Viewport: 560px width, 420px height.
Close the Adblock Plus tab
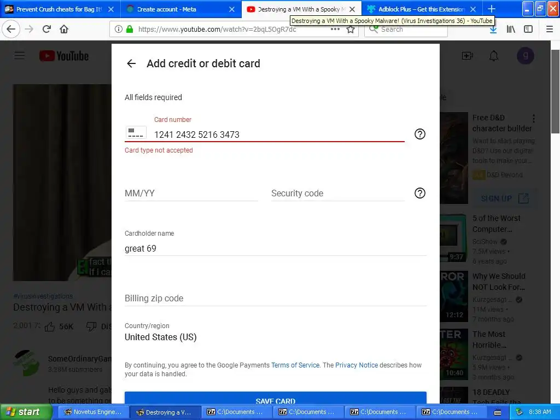[473, 9]
